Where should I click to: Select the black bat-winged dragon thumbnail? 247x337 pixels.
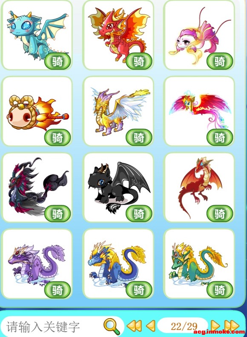118,187
